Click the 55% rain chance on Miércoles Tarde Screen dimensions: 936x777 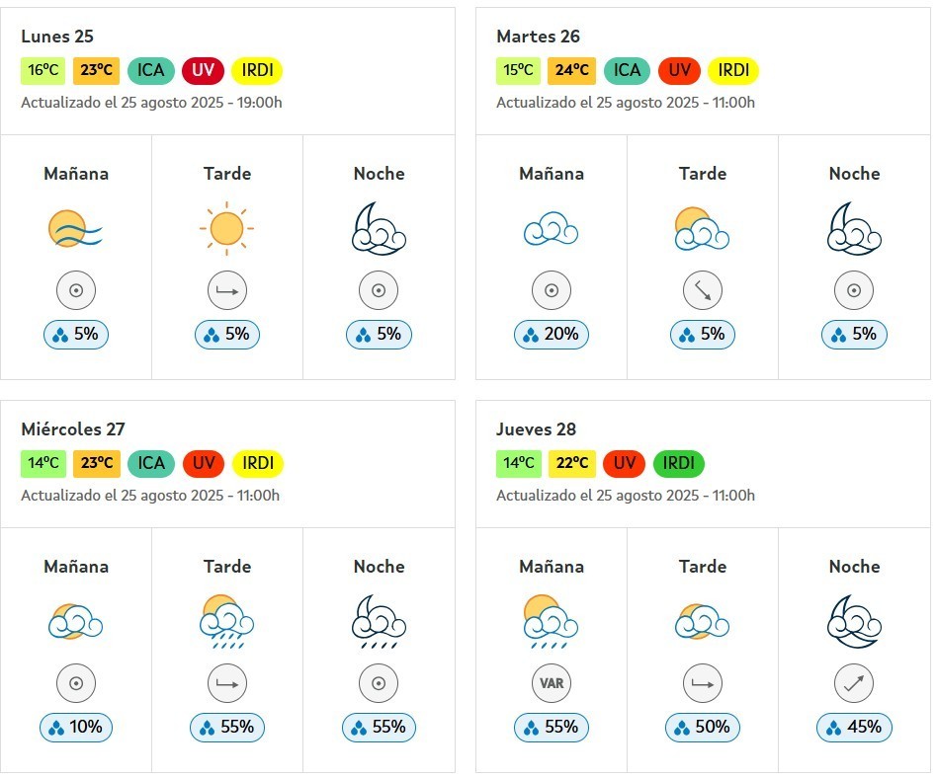227,727
